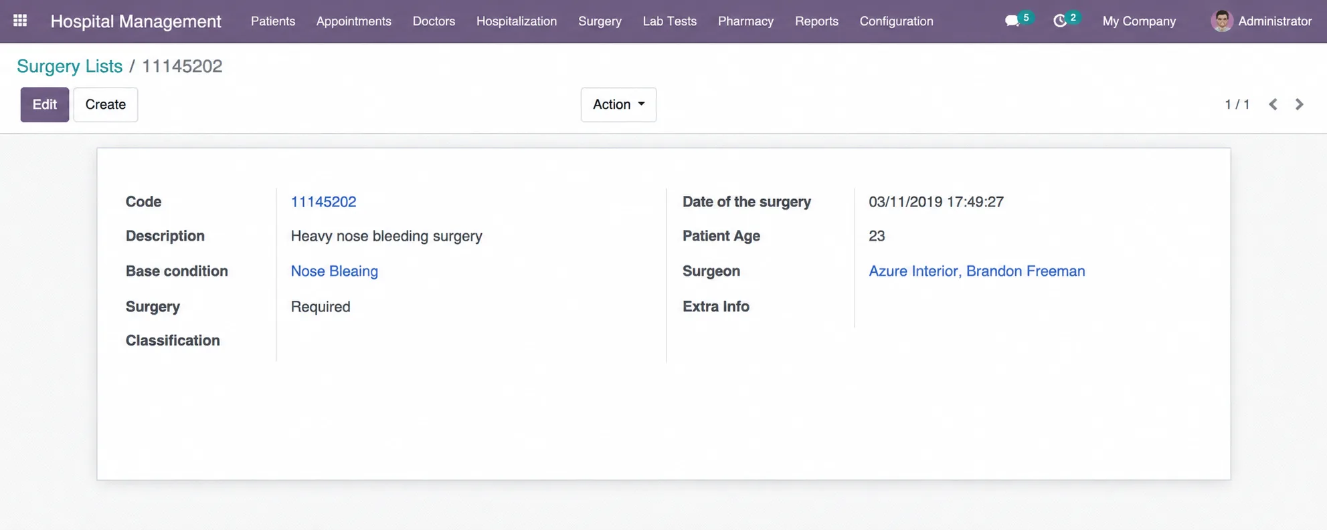Click the Edit button
The image size is (1327, 530).
44,104
